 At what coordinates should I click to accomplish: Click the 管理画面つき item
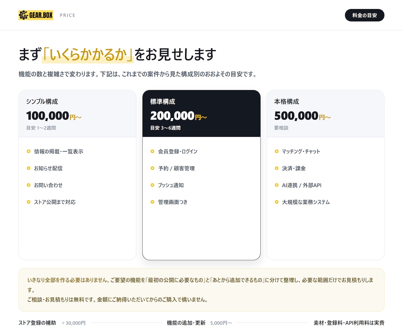point(173,202)
